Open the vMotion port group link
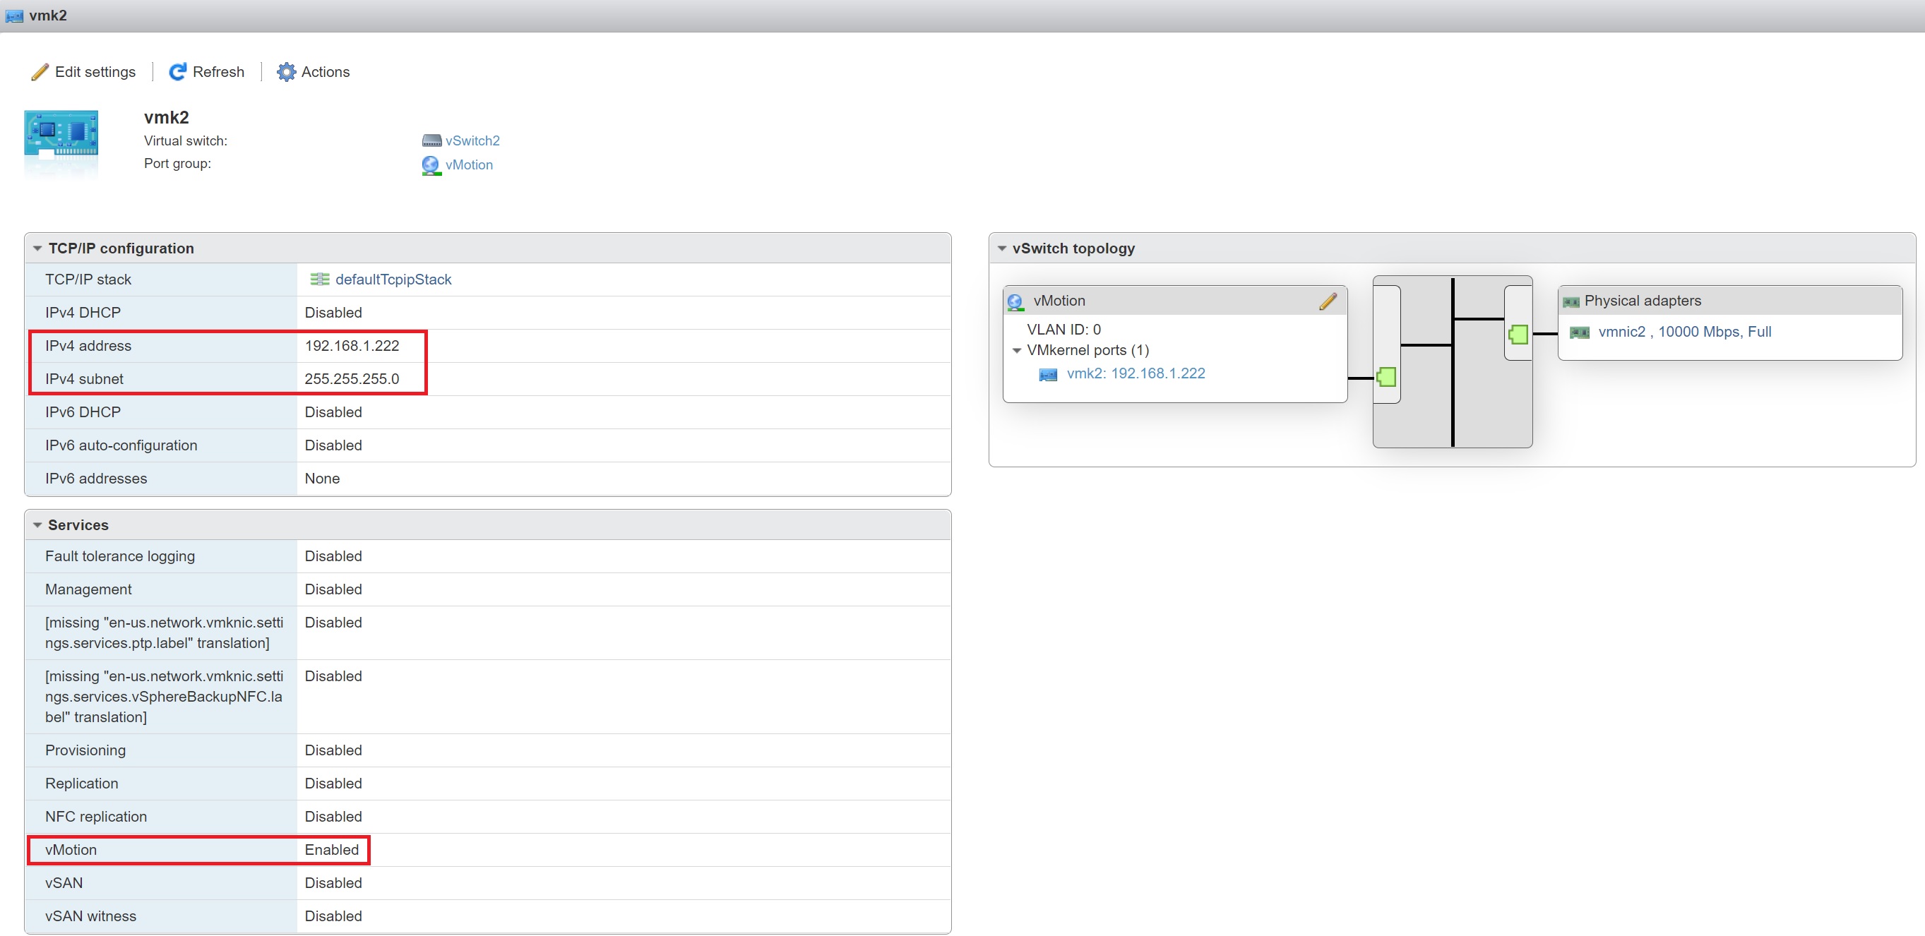This screenshot has width=1925, height=936. [469, 165]
